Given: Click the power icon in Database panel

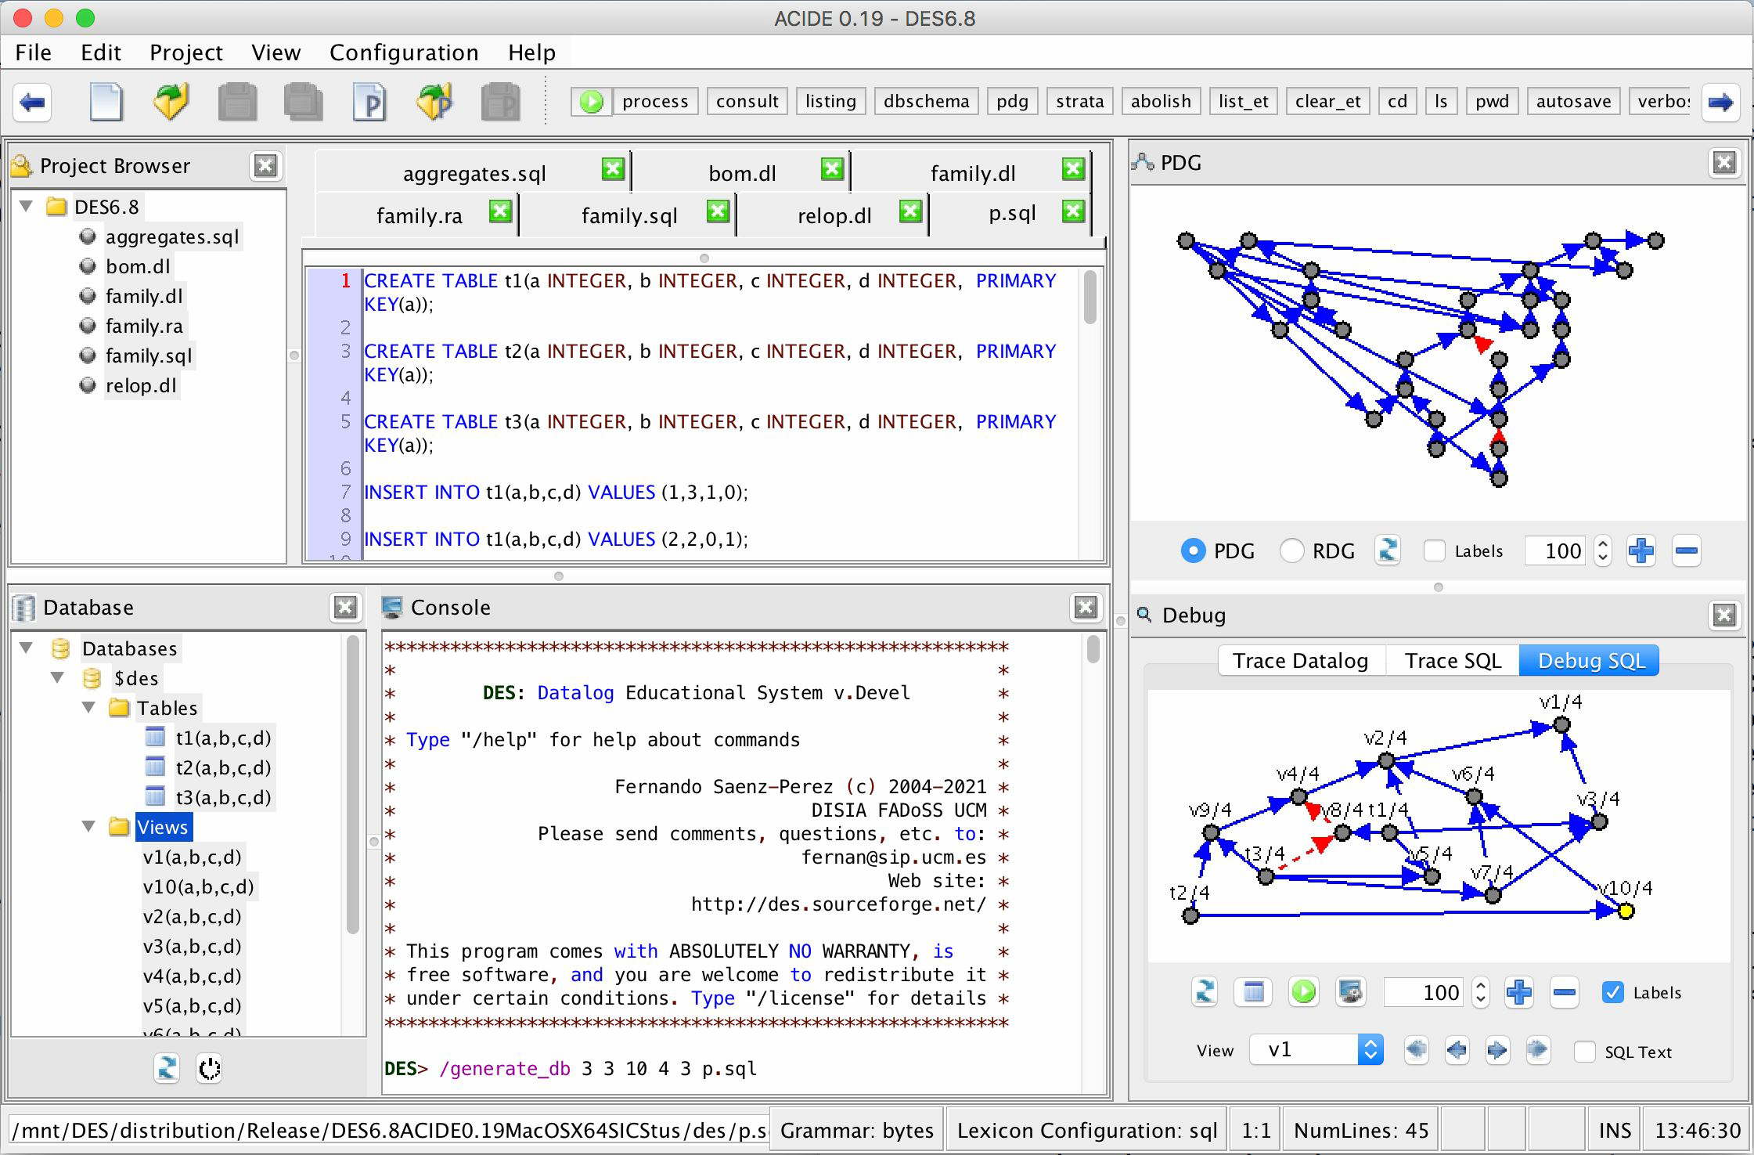Looking at the screenshot, I should click(x=209, y=1068).
